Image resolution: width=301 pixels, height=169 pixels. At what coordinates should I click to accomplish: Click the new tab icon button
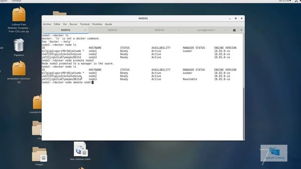coord(234,30)
